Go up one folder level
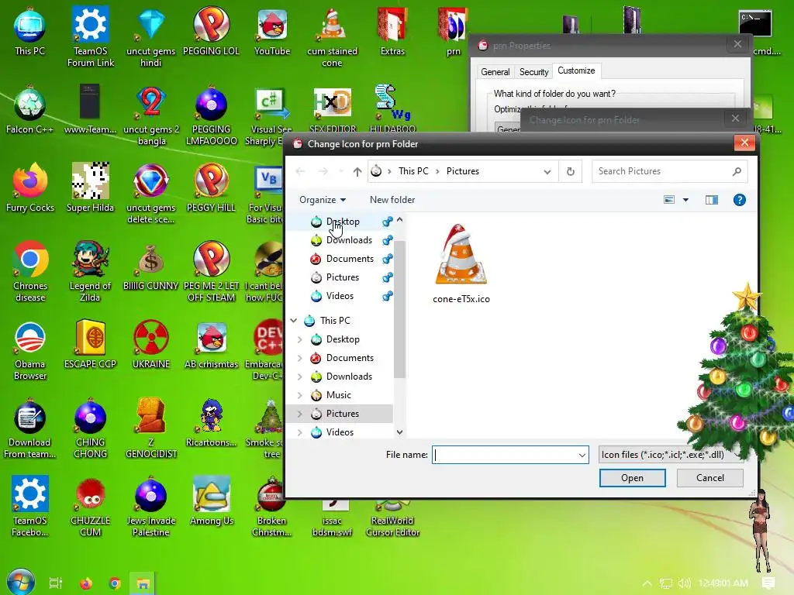794x595 pixels. [357, 171]
